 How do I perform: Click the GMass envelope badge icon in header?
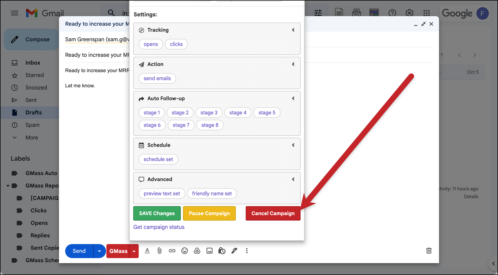tap(356, 13)
